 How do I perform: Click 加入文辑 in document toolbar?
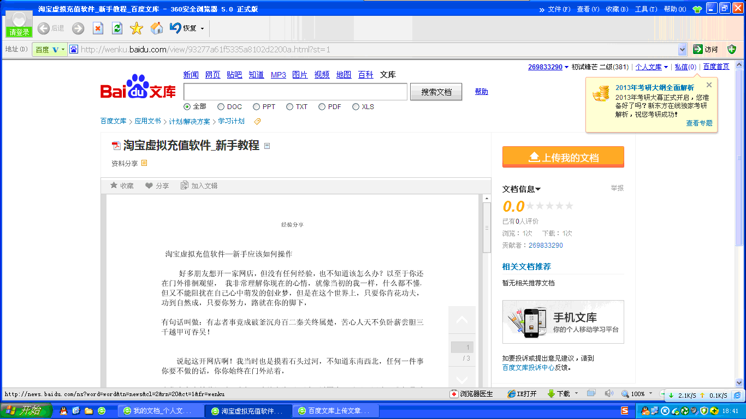coord(199,185)
